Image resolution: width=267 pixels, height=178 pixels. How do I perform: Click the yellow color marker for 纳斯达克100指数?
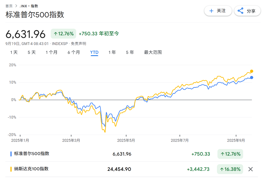[11, 169]
